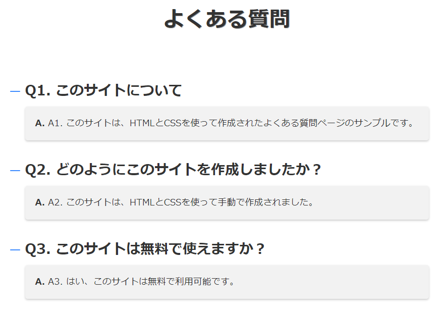Click the phrase 無料で利用可能です in third answer
Viewport: 444px width, 313px height.
[188, 282]
